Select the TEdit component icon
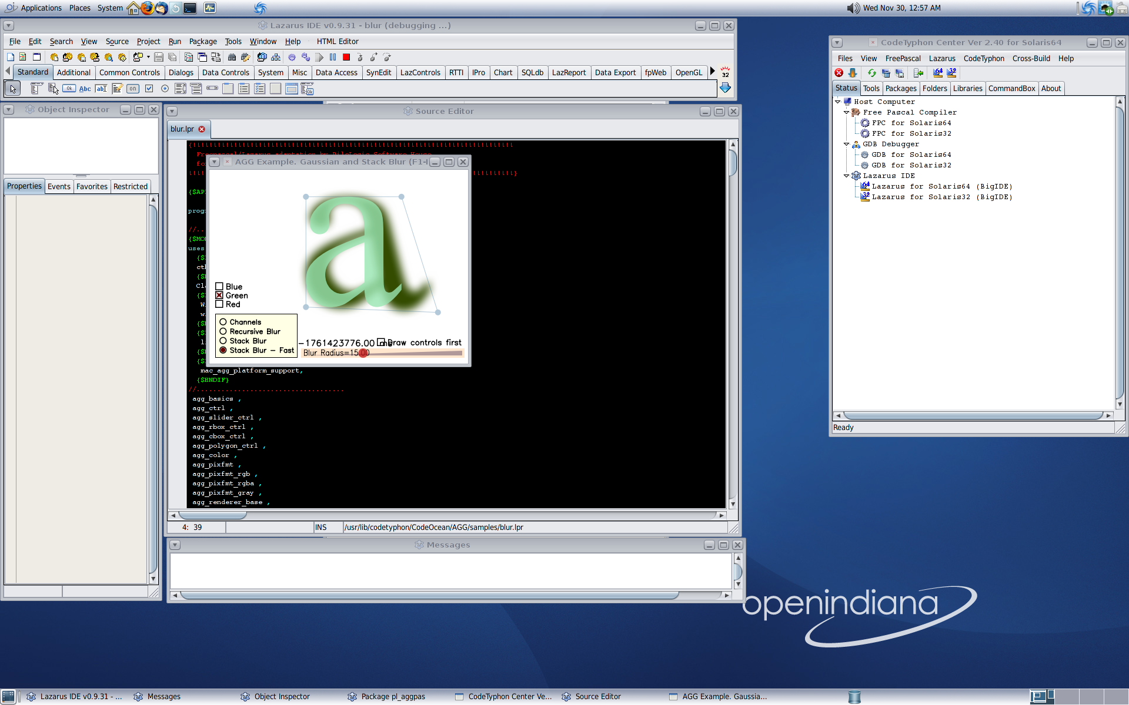Screen dimensions: 1129x705 pyautogui.click(x=101, y=89)
